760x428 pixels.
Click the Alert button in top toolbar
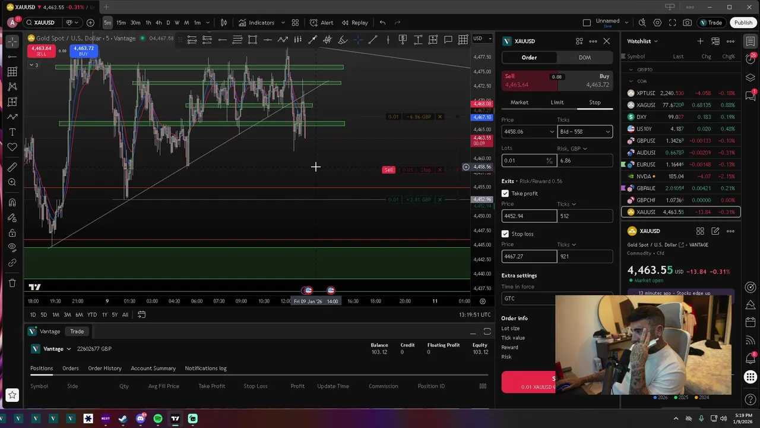[x=321, y=23]
